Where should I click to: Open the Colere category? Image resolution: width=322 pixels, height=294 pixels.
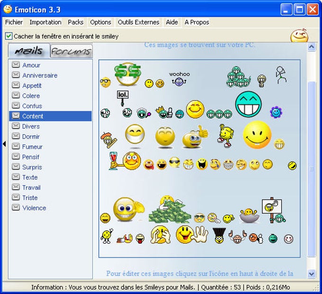50,96
